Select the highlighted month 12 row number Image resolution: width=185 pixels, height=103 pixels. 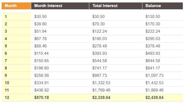(7, 98)
